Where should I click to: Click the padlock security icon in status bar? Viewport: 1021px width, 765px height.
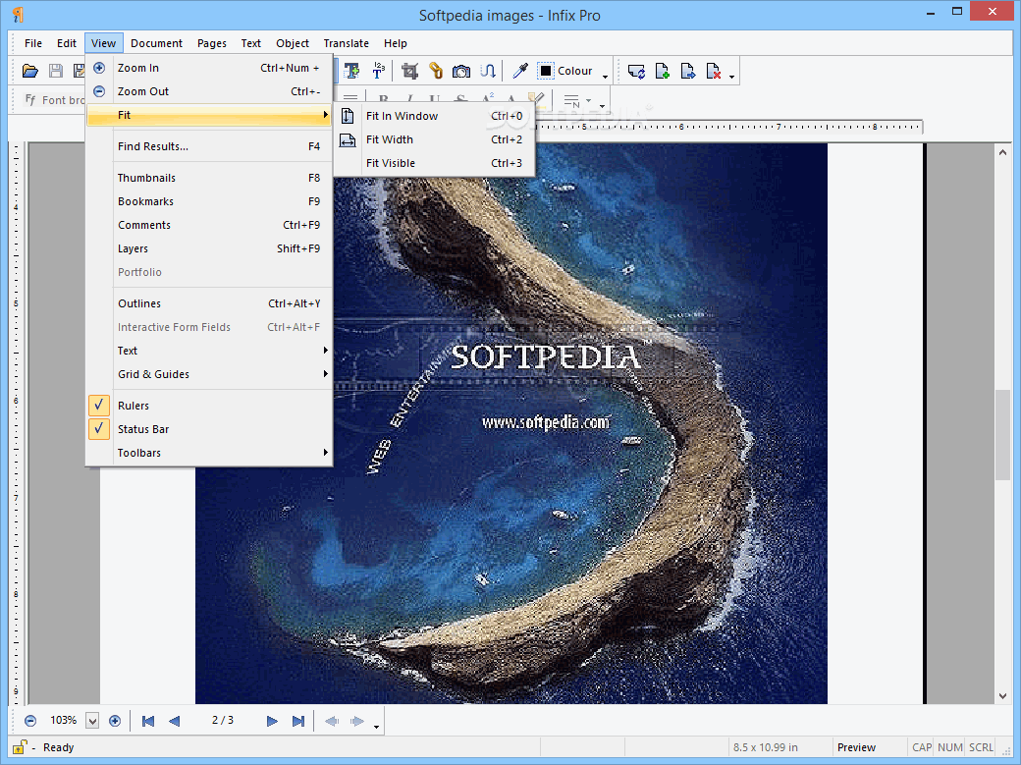pyautogui.click(x=20, y=746)
